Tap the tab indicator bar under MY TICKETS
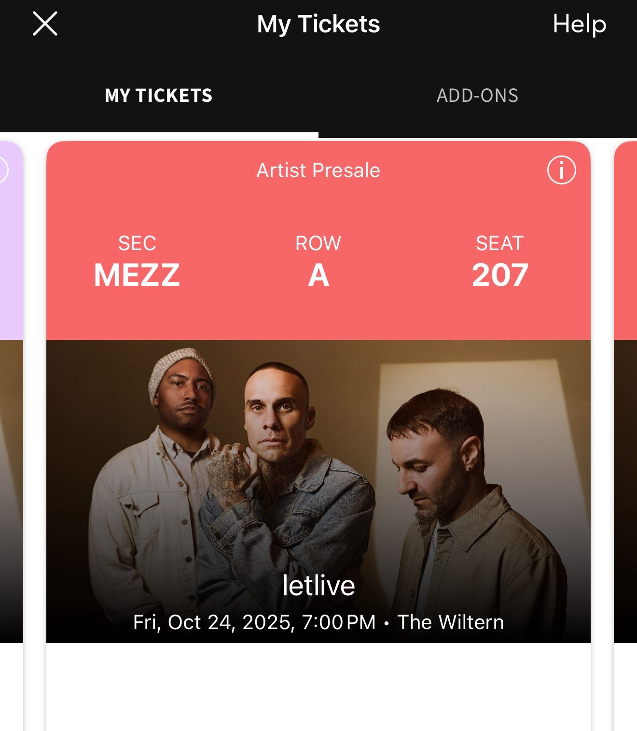The width and height of the screenshot is (637, 731). click(x=159, y=131)
